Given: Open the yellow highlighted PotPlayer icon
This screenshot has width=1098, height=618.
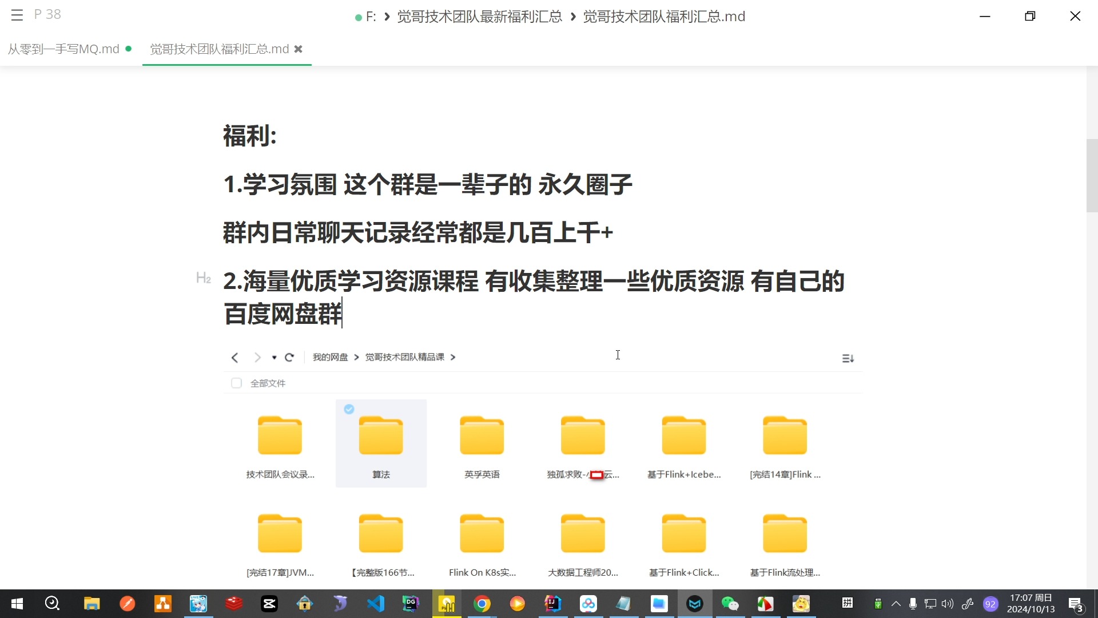Looking at the screenshot, I should 447,604.
